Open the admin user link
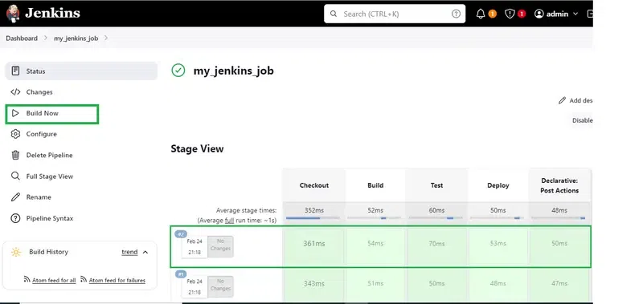Screen dimensions: 643x304 557,14
